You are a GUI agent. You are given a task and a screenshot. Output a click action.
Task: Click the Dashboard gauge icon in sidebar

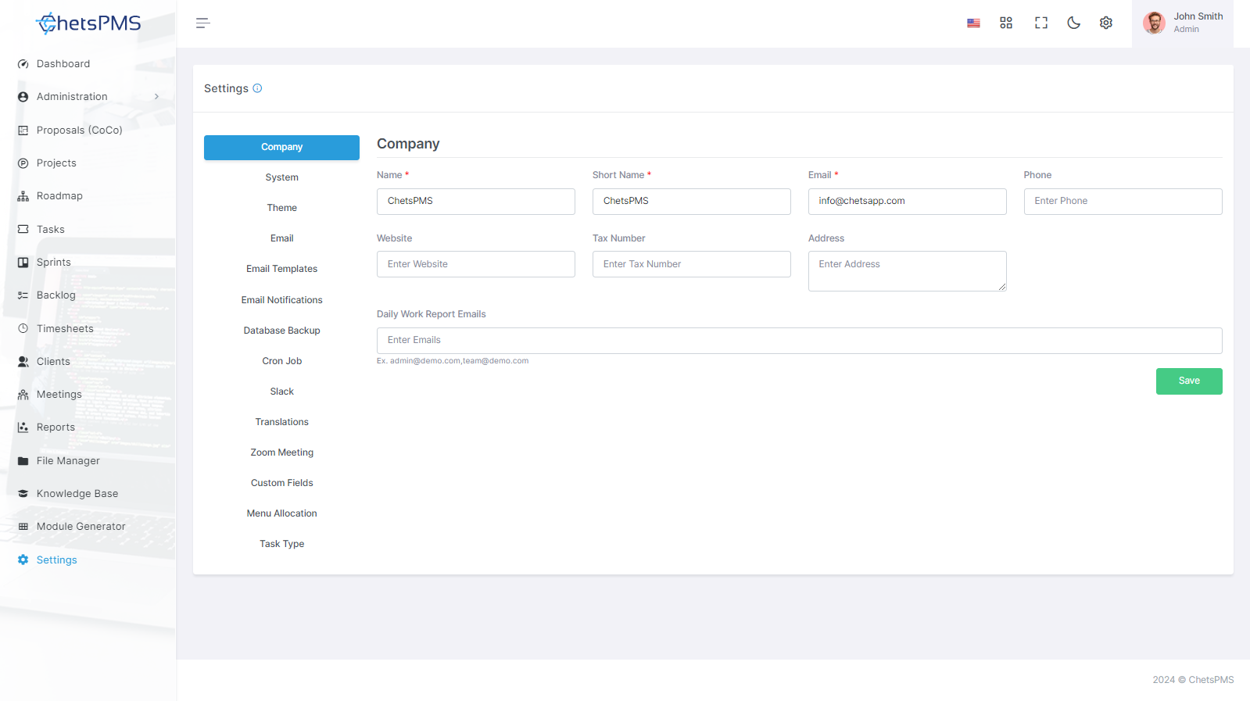(x=23, y=64)
